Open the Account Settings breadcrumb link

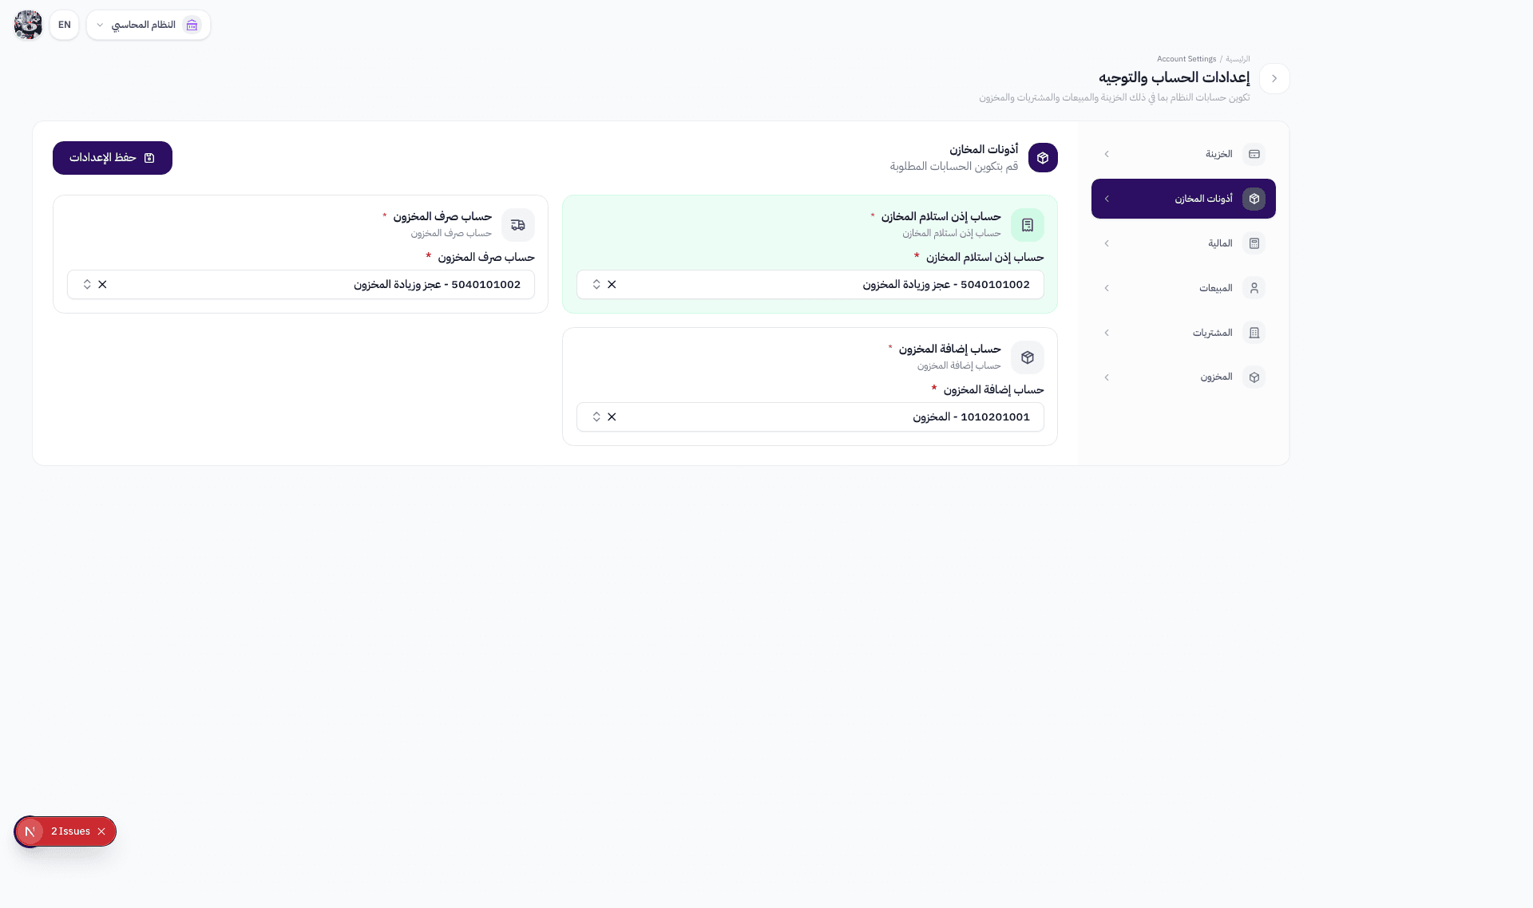pos(1186,58)
